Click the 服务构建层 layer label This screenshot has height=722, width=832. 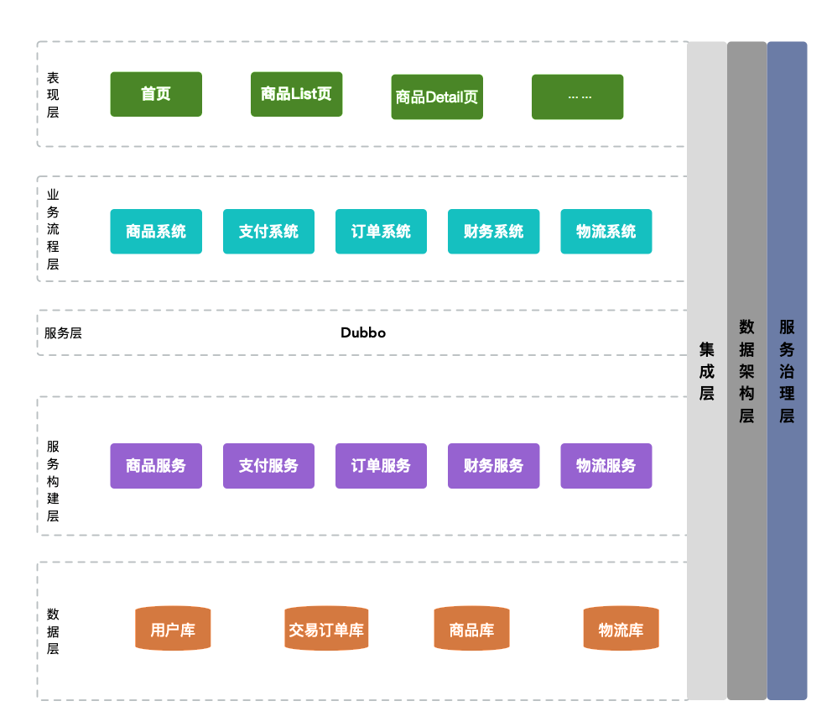(x=53, y=481)
